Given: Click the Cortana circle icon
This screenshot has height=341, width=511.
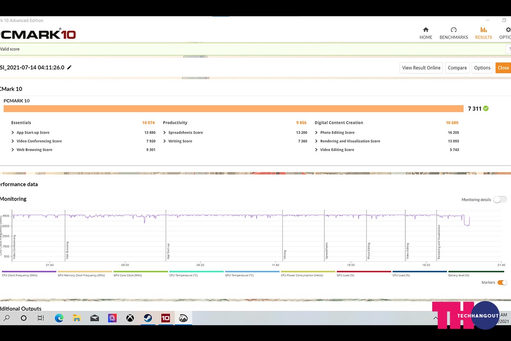Looking at the screenshot, I should (x=23, y=318).
